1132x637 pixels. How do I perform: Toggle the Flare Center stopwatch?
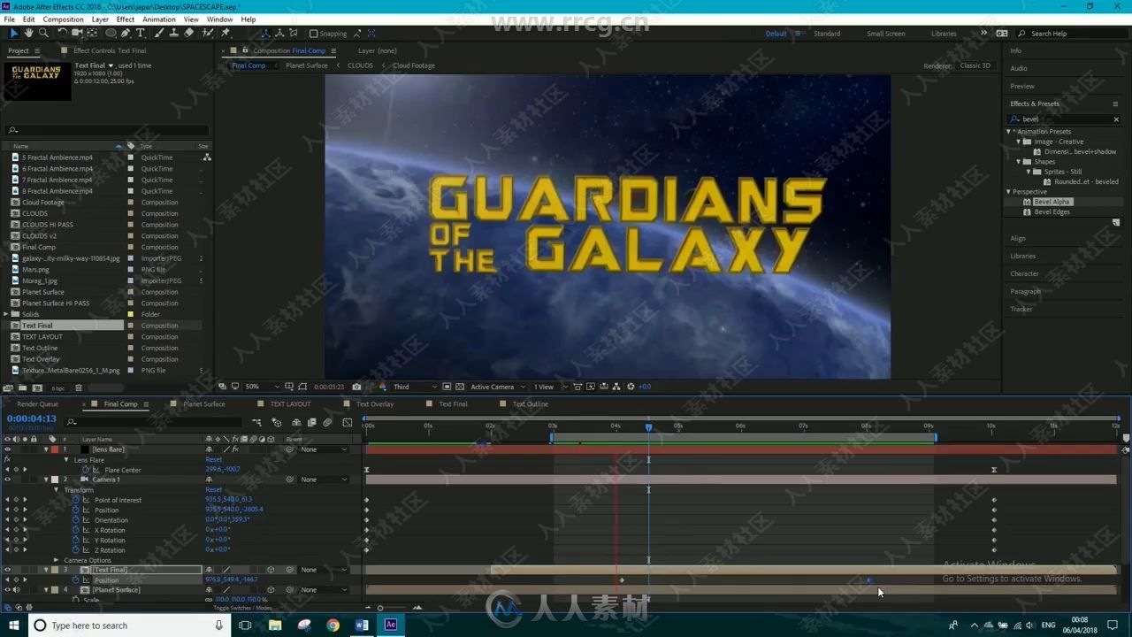[x=86, y=470]
